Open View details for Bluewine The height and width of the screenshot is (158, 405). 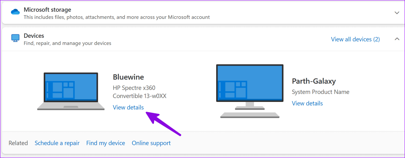(x=128, y=107)
